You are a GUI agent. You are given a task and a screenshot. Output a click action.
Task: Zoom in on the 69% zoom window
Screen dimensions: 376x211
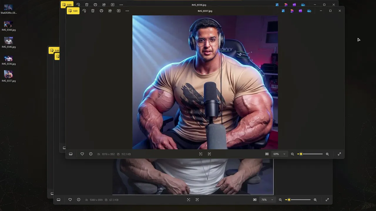coord(327,154)
